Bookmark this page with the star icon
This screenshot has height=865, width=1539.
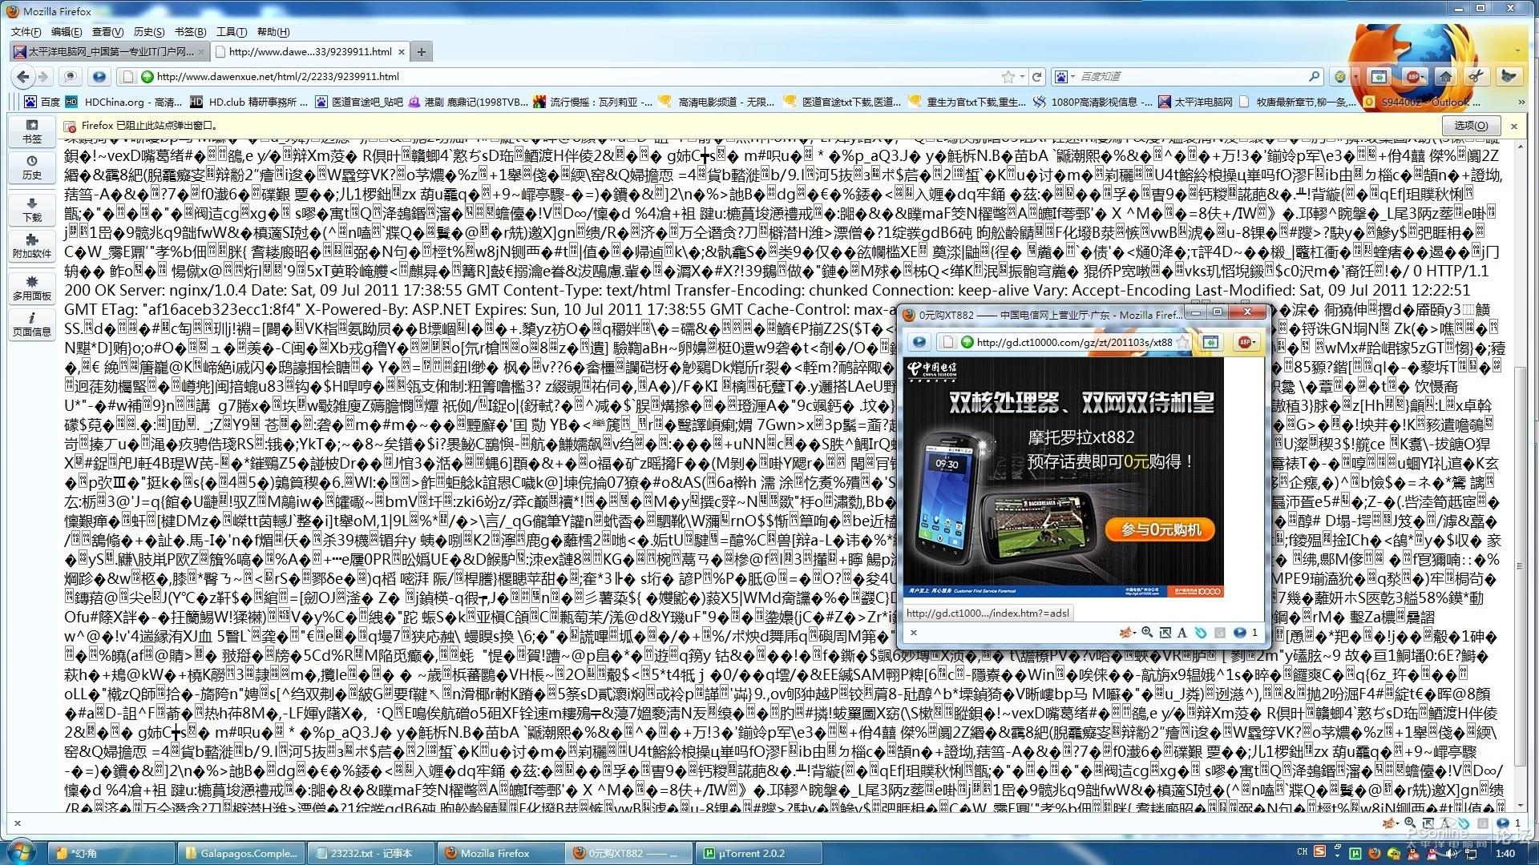pos(1008,77)
